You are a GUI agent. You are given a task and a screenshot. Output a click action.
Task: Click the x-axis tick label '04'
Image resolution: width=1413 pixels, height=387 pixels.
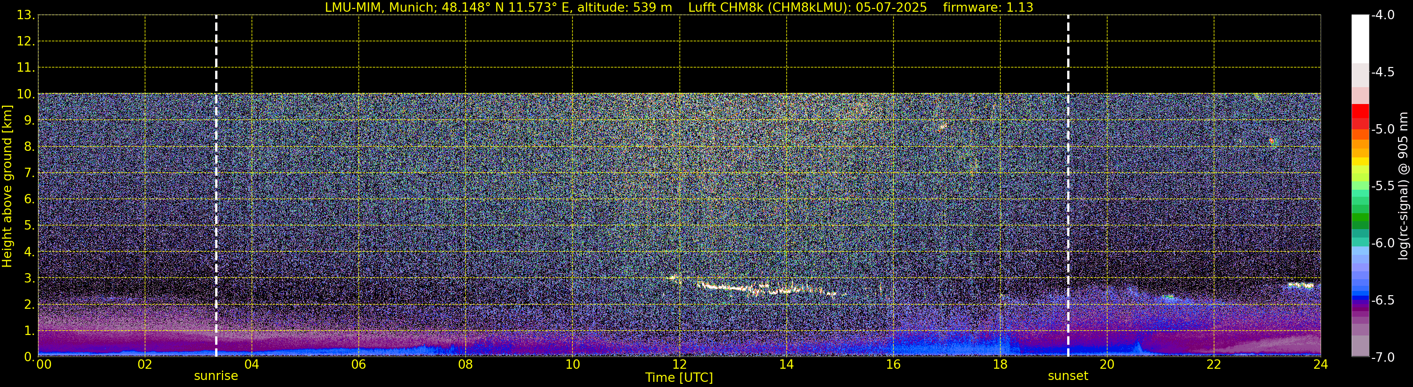click(252, 365)
